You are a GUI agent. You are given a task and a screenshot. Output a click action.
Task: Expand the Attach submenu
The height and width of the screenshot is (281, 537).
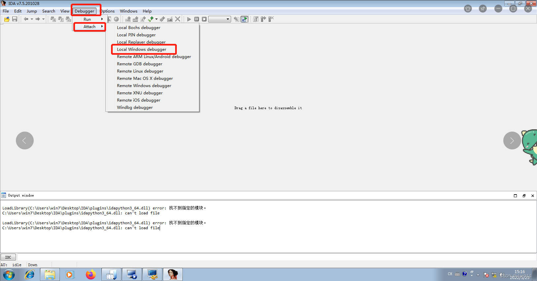(x=89, y=26)
